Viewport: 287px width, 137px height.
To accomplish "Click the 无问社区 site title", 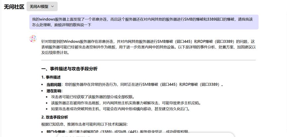I will tap(14, 7).
